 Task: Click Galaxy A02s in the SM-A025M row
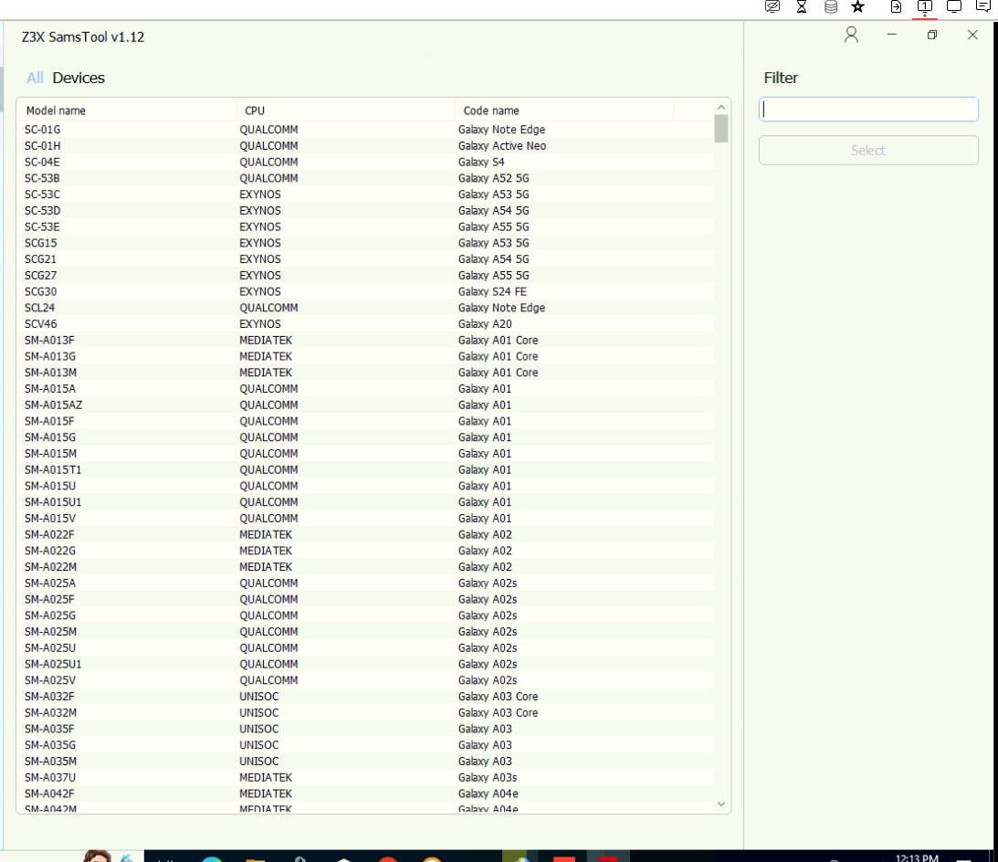coord(487,632)
